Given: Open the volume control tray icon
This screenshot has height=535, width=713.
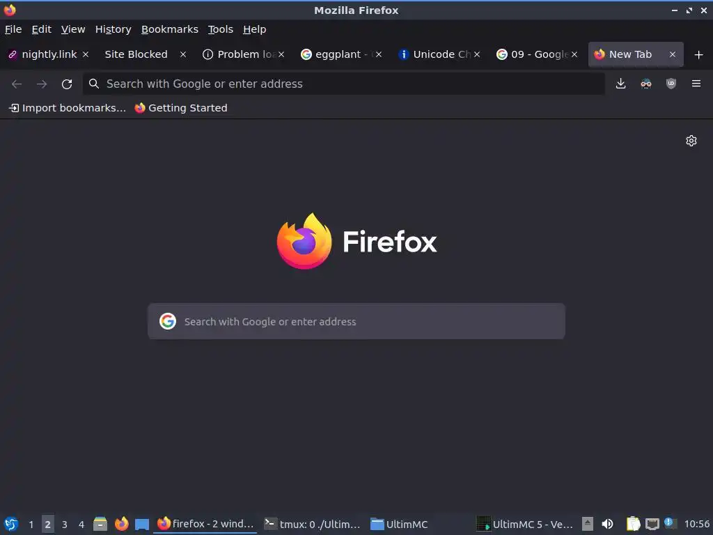Looking at the screenshot, I should click(x=607, y=524).
